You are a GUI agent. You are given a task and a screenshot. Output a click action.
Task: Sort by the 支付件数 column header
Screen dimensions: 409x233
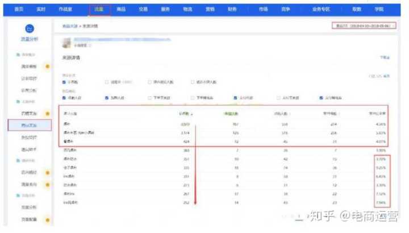coord(330,114)
